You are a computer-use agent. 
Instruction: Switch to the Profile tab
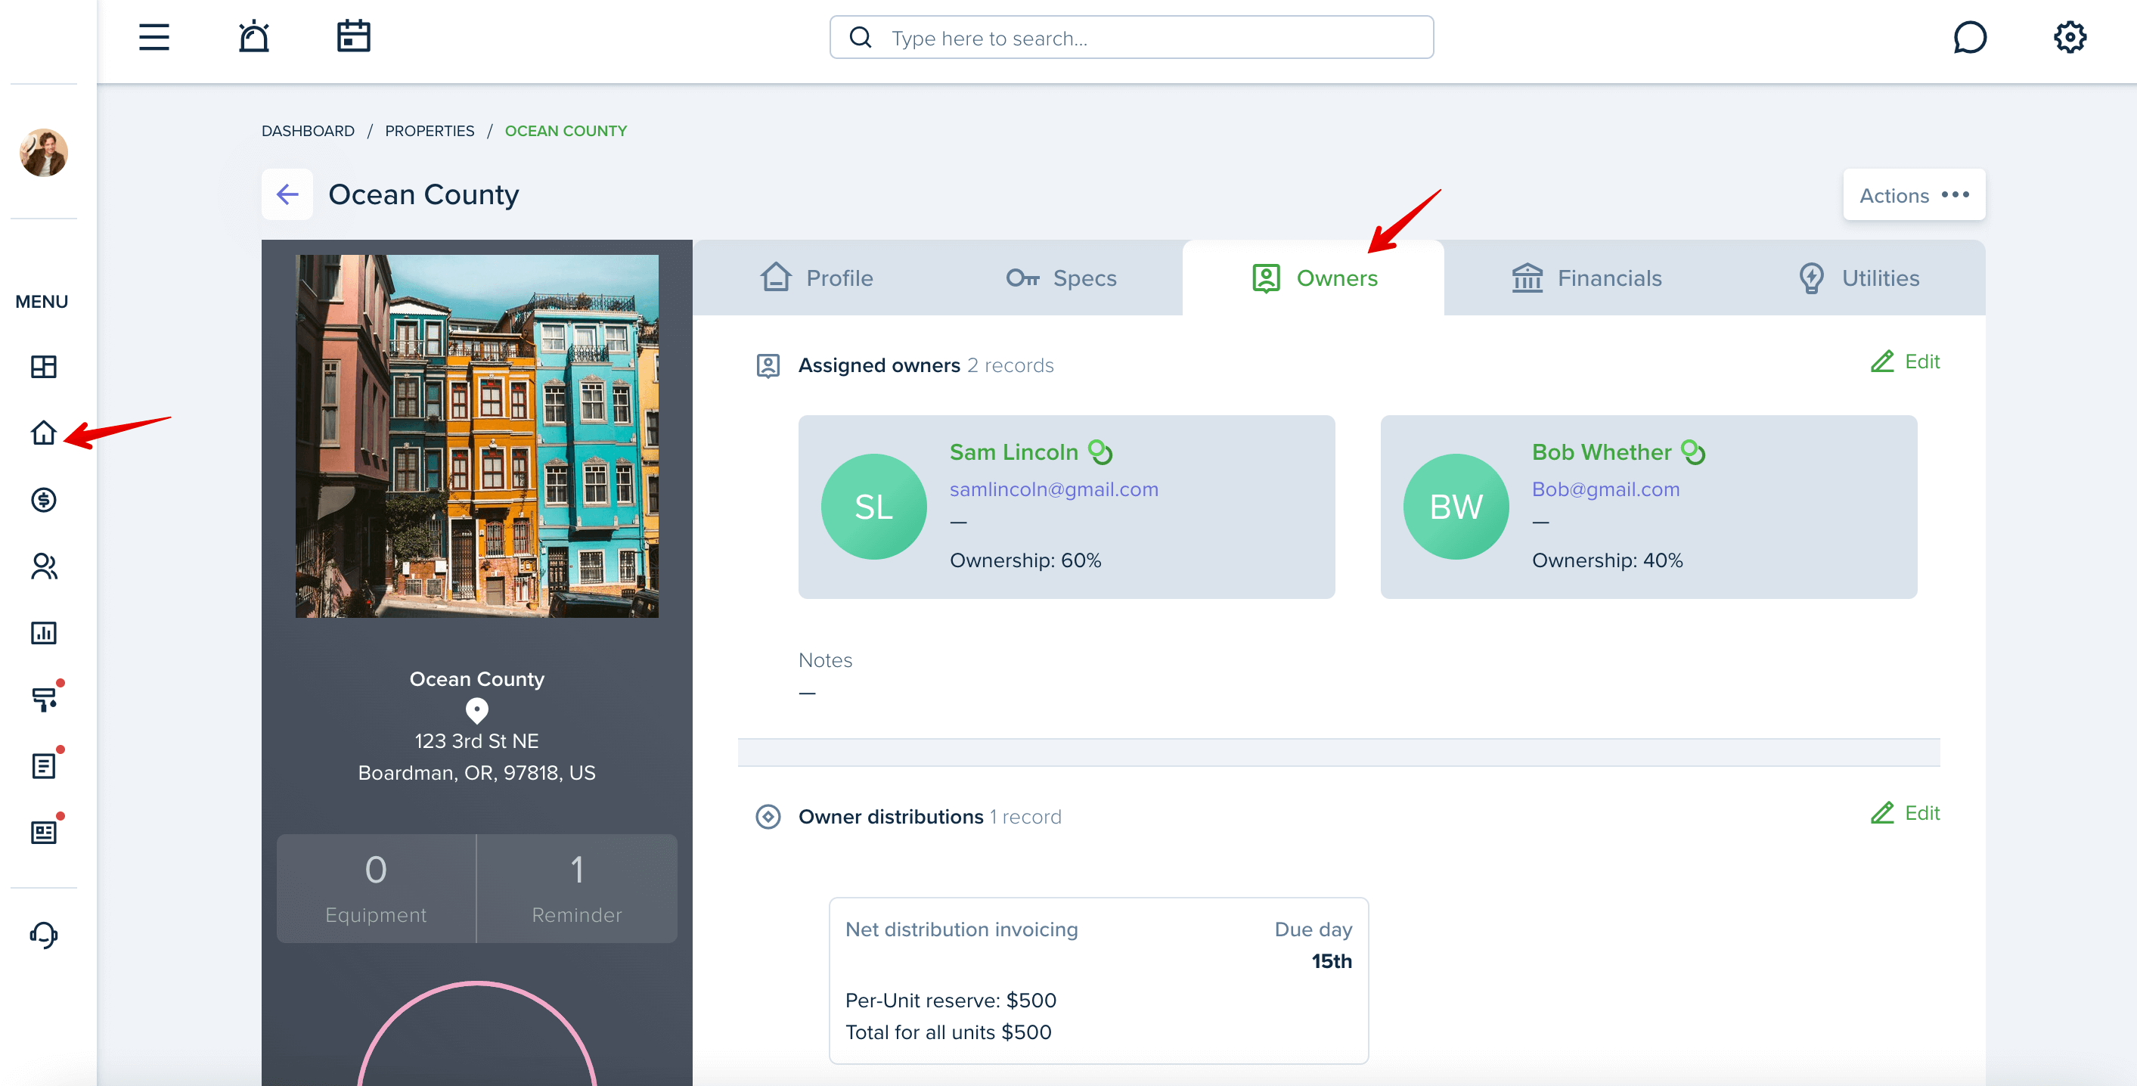pyautogui.click(x=816, y=278)
